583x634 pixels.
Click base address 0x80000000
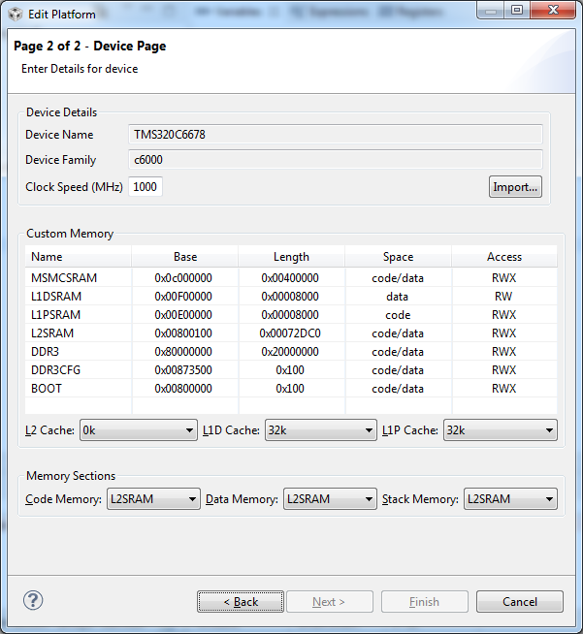[x=183, y=351]
